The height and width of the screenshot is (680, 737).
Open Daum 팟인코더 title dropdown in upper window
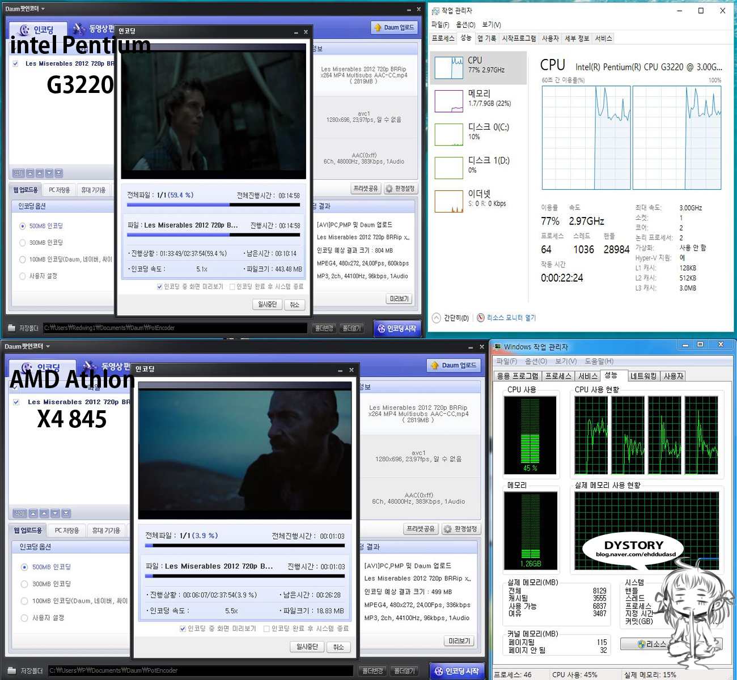point(43,9)
